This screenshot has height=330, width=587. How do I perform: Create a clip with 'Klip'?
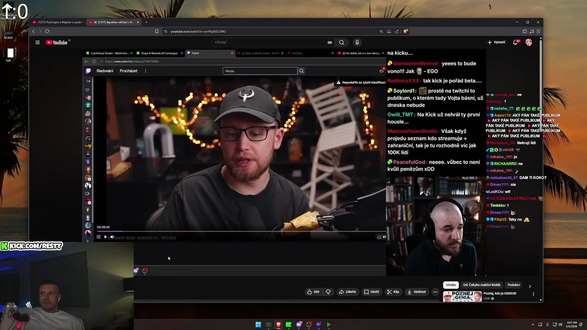pos(393,291)
